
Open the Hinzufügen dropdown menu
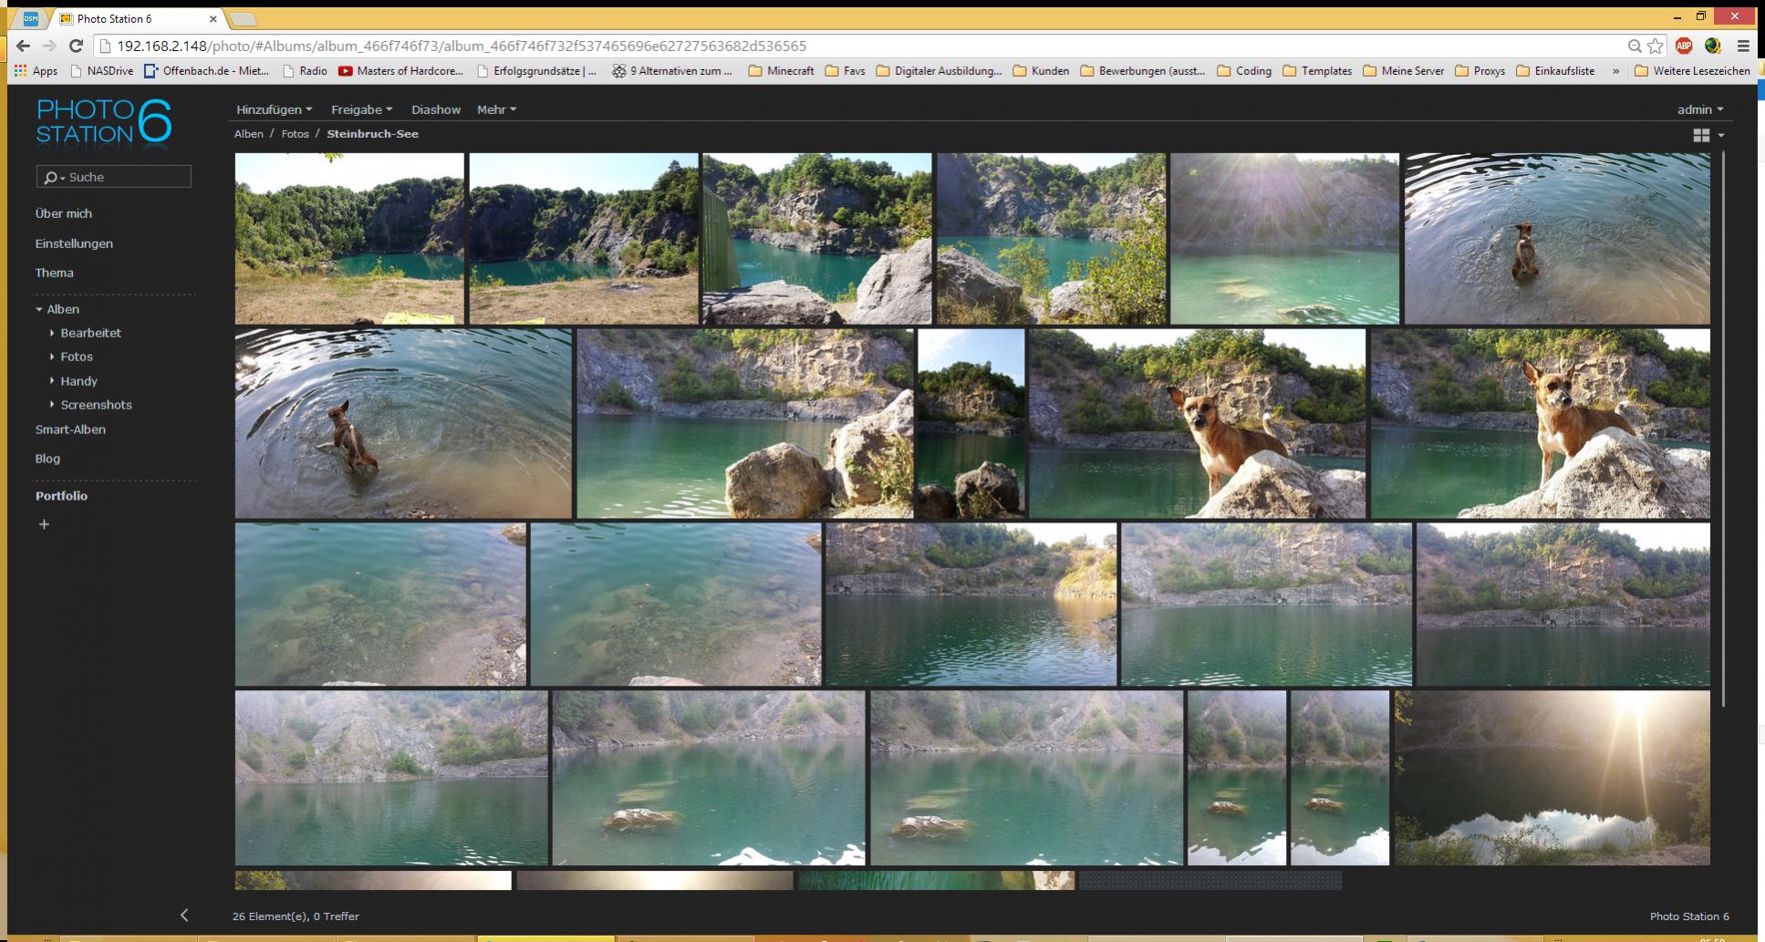click(274, 109)
